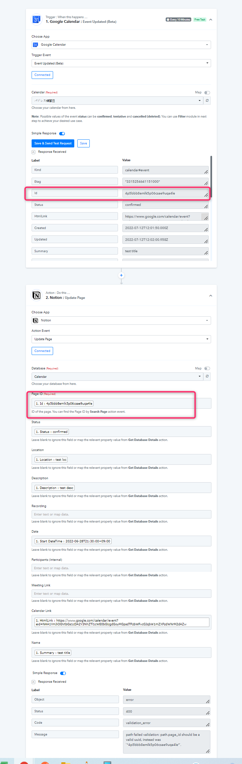Toggle Simple Response in Google Calendar step

pos(62,133)
